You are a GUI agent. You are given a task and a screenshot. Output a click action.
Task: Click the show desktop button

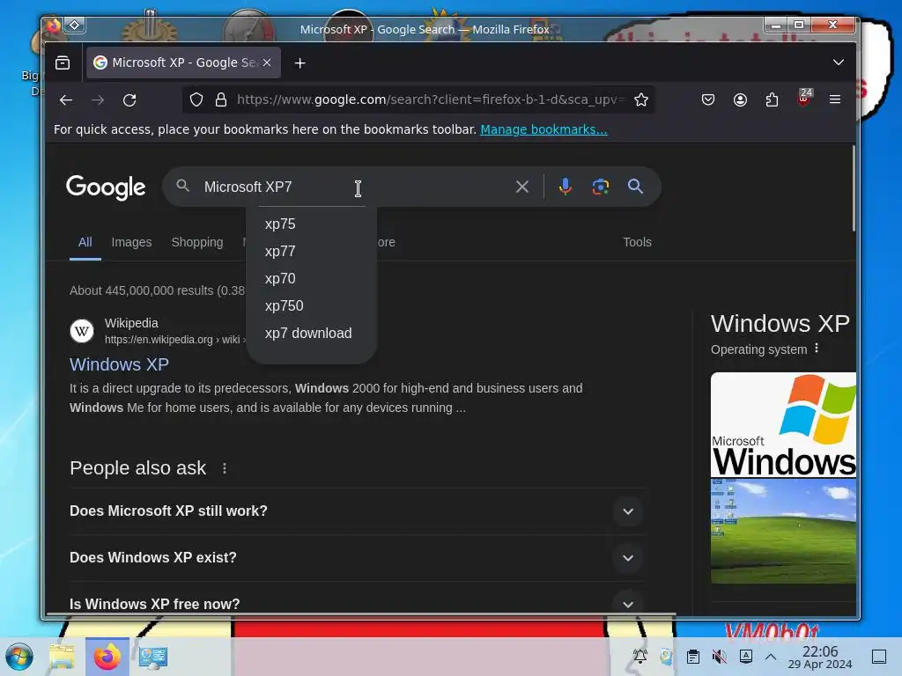[879, 657]
